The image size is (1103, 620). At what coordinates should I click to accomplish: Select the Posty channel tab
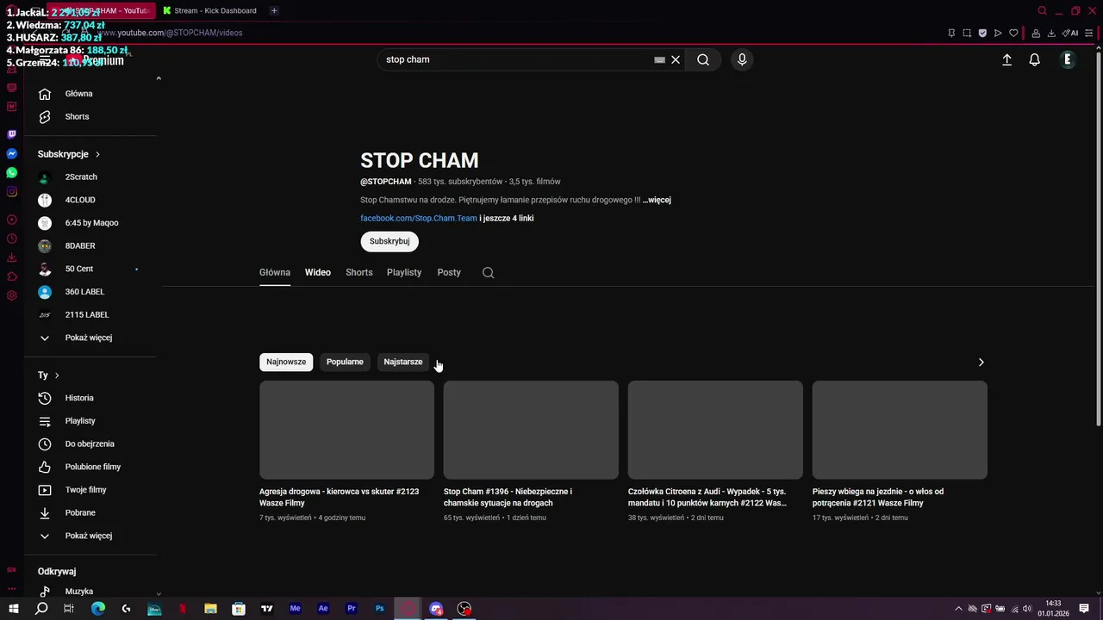pos(449,272)
